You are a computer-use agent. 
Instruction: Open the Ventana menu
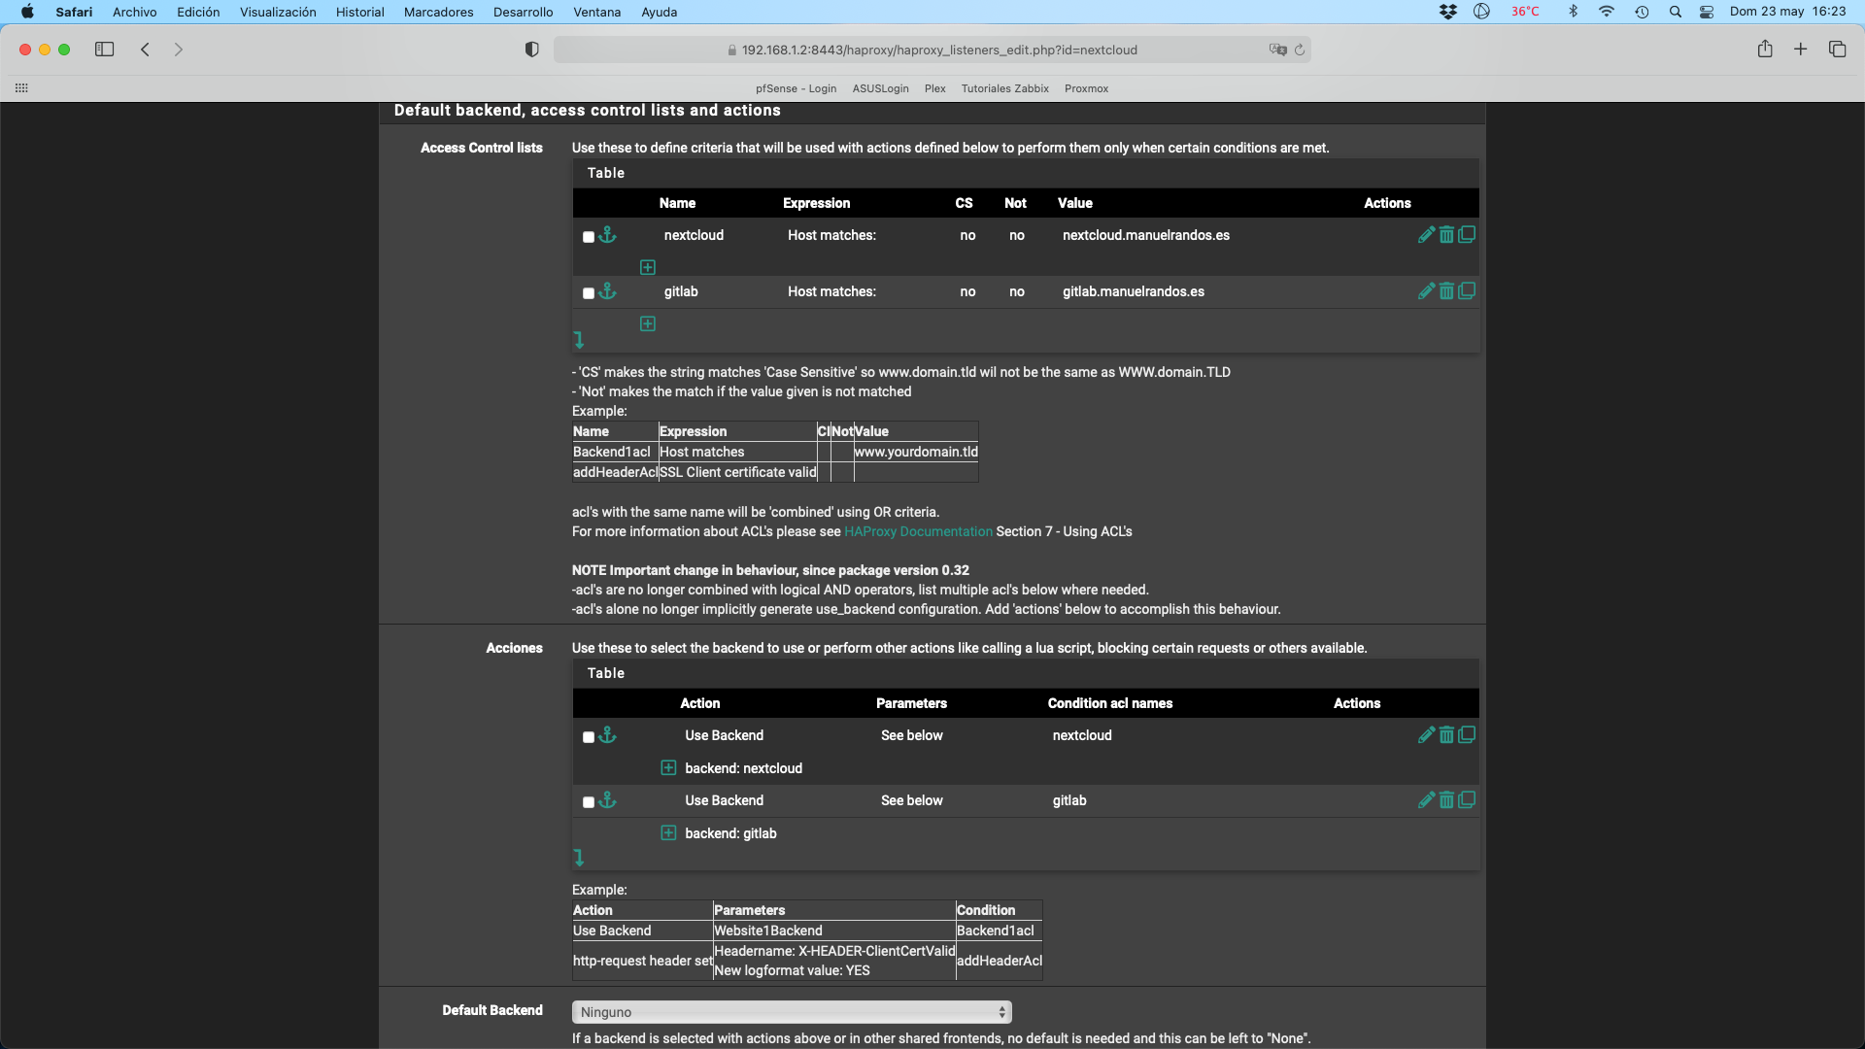[596, 12]
